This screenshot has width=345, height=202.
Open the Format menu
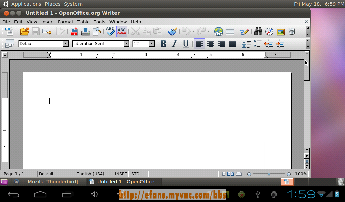[66, 22]
